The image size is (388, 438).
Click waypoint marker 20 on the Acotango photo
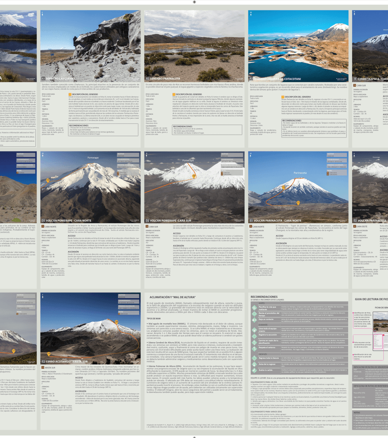[117, 322]
